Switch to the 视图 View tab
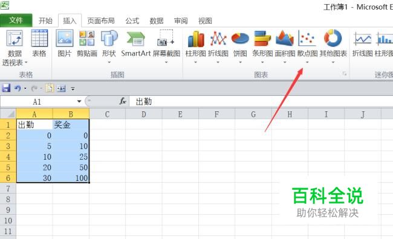The height and width of the screenshot is (239, 393). (205, 21)
